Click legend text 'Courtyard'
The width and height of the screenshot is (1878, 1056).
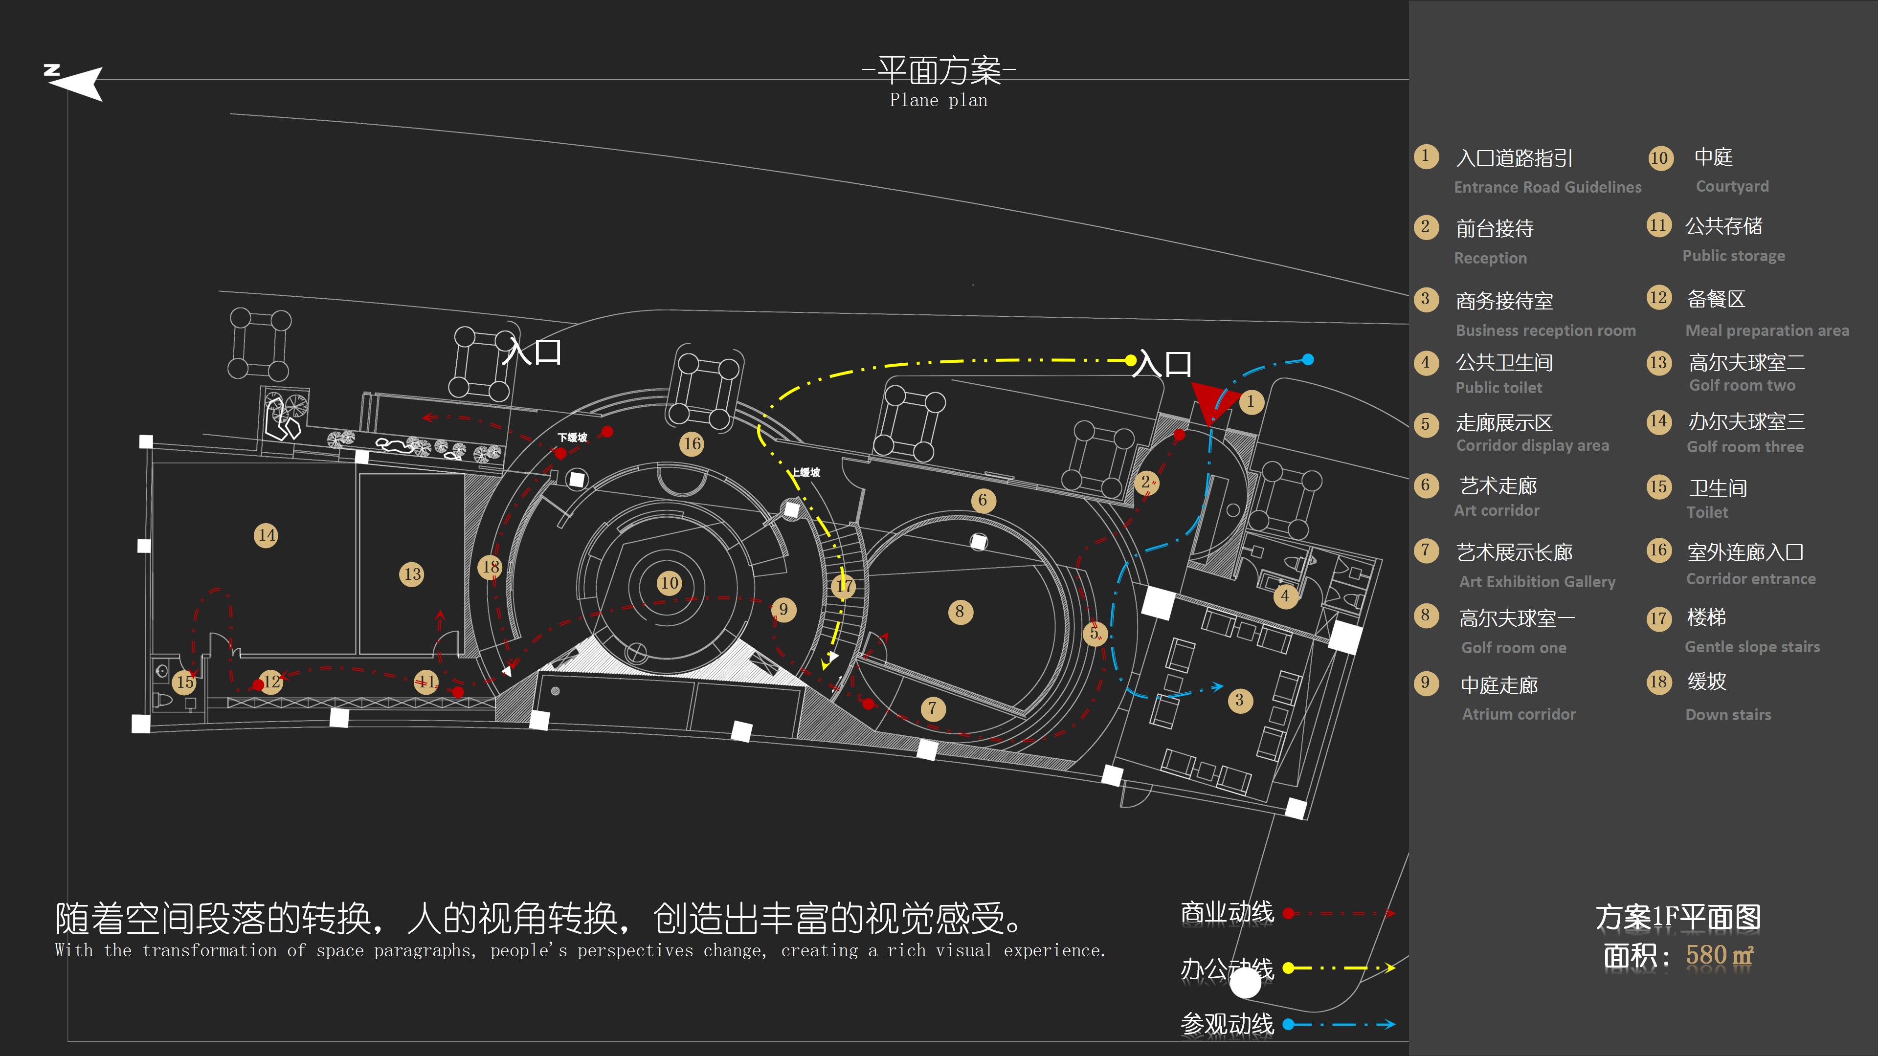click(x=1732, y=187)
